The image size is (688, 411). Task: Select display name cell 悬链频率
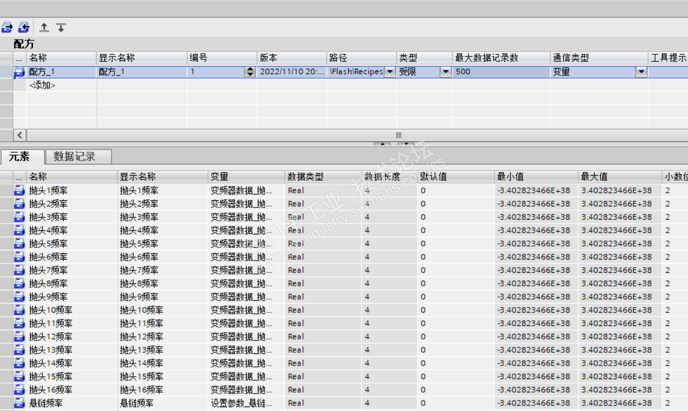tap(163, 403)
